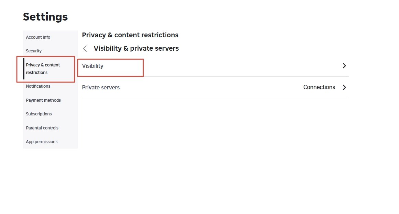Select the Connections value for Private servers
This screenshot has height=214, width=399.
319,87
